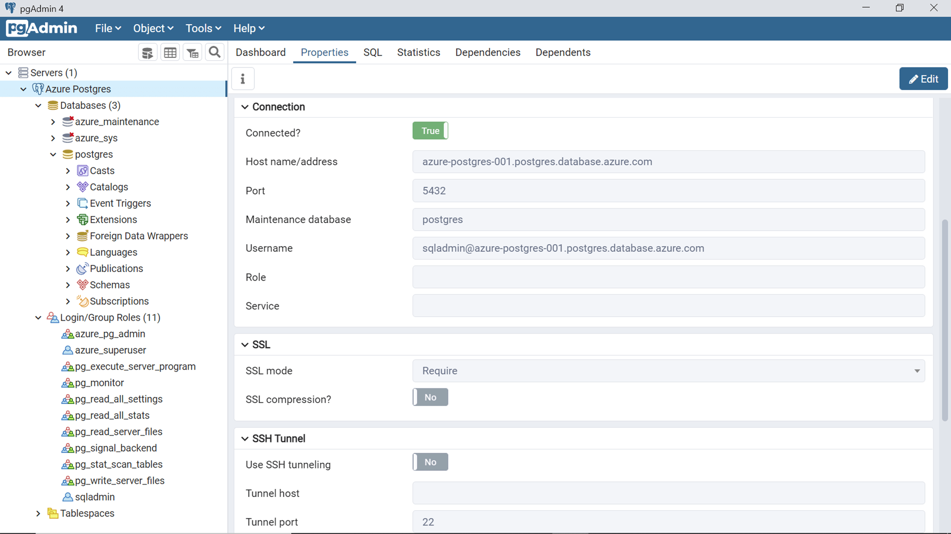Collapse the Azure Postgres server node
This screenshot has width=951, height=534.
[x=23, y=89]
